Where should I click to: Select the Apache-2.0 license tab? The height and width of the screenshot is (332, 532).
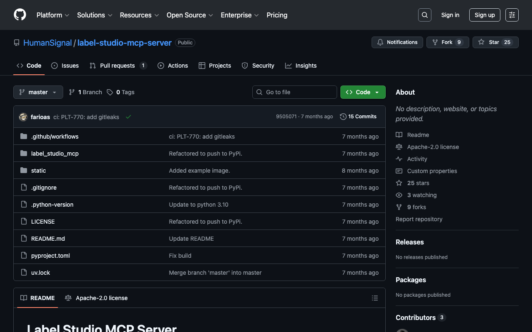click(x=96, y=298)
